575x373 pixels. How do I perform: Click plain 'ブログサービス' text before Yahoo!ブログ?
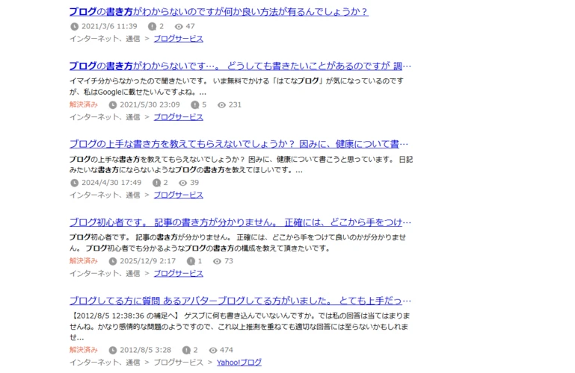[178, 362]
